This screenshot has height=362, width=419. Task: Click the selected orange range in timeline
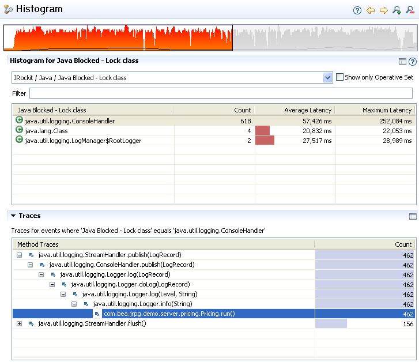click(x=118, y=37)
